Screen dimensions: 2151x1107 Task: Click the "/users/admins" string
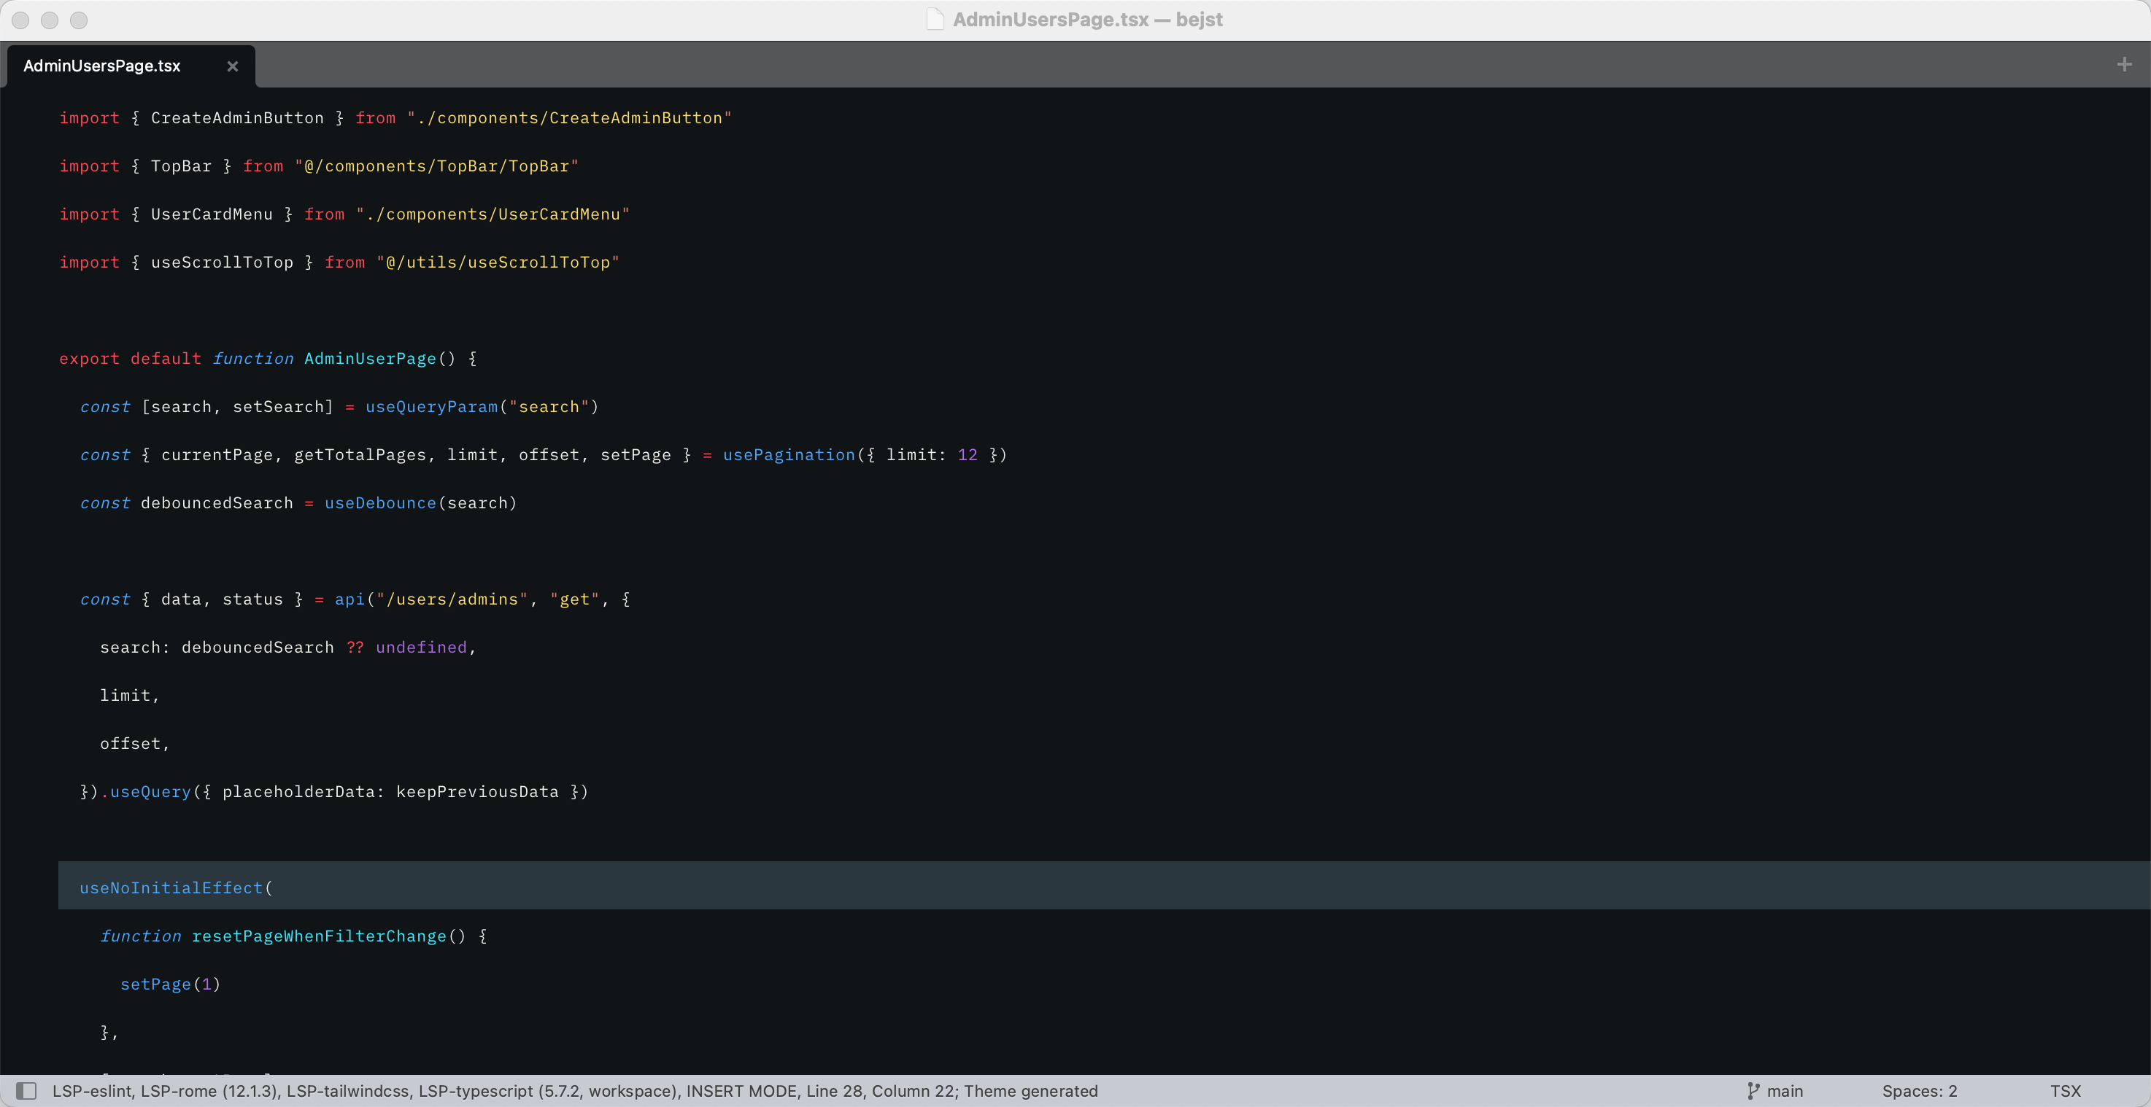[x=452, y=599]
